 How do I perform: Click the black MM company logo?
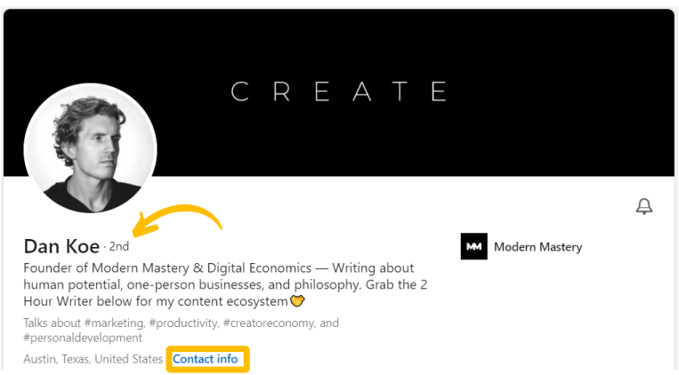[473, 246]
